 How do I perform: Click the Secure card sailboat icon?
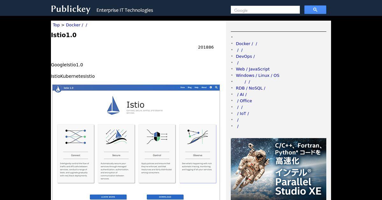click(x=116, y=137)
